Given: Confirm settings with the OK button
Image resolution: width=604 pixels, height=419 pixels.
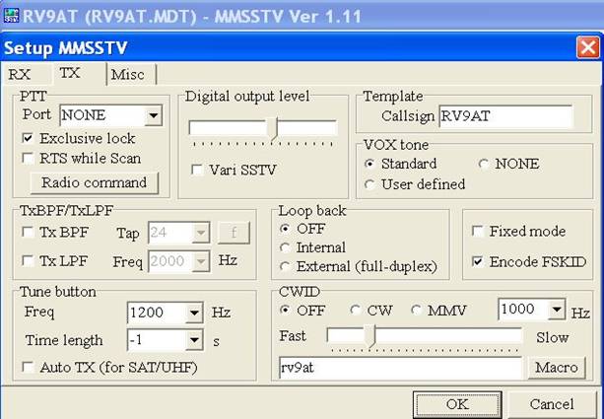Looking at the screenshot, I should point(457,404).
